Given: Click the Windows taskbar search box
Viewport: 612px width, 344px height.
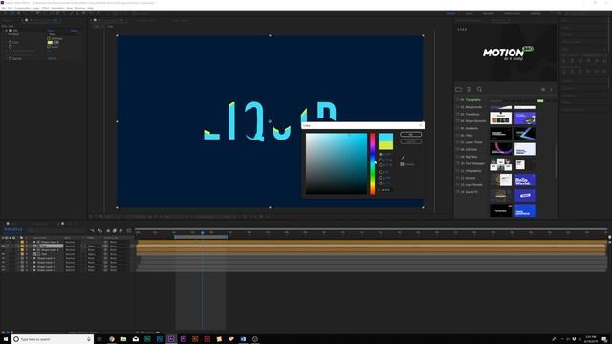Looking at the screenshot, I should point(53,339).
